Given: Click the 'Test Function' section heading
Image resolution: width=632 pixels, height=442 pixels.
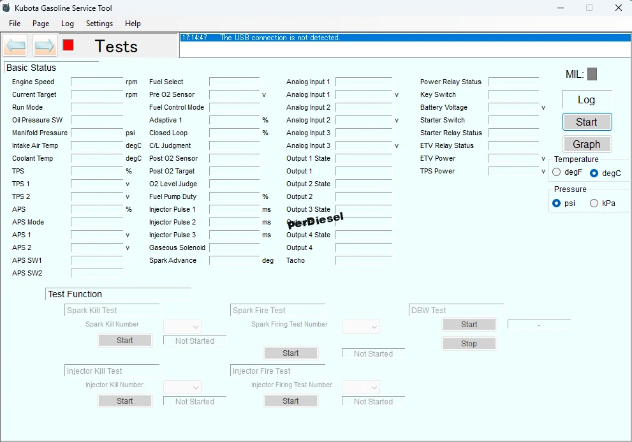Looking at the screenshot, I should pos(75,294).
